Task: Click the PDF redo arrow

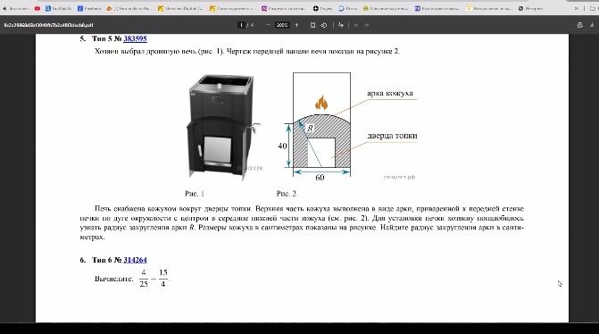Action: [x=367, y=25]
